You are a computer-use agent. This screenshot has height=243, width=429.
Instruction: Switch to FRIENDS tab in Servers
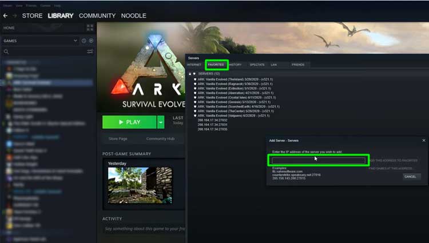click(298, 65)
